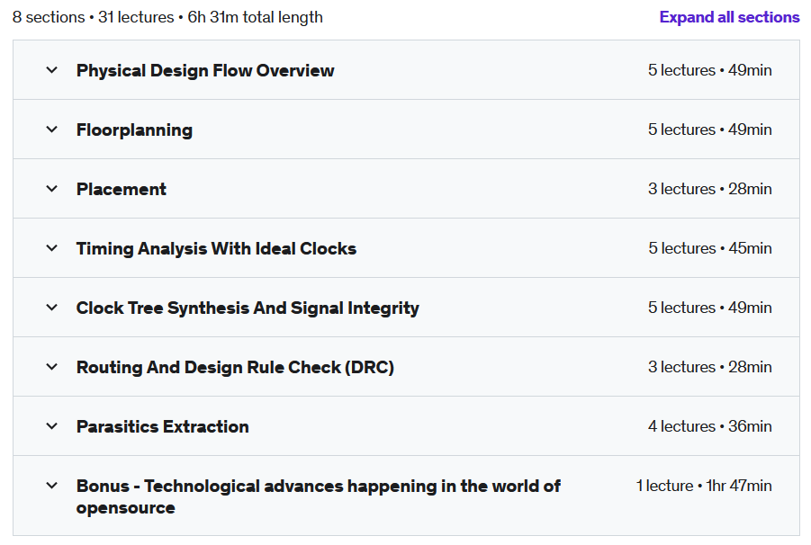811x545 pixels.
Task: Expand all sections of the curriculum
Action: (x=729, y=17)
